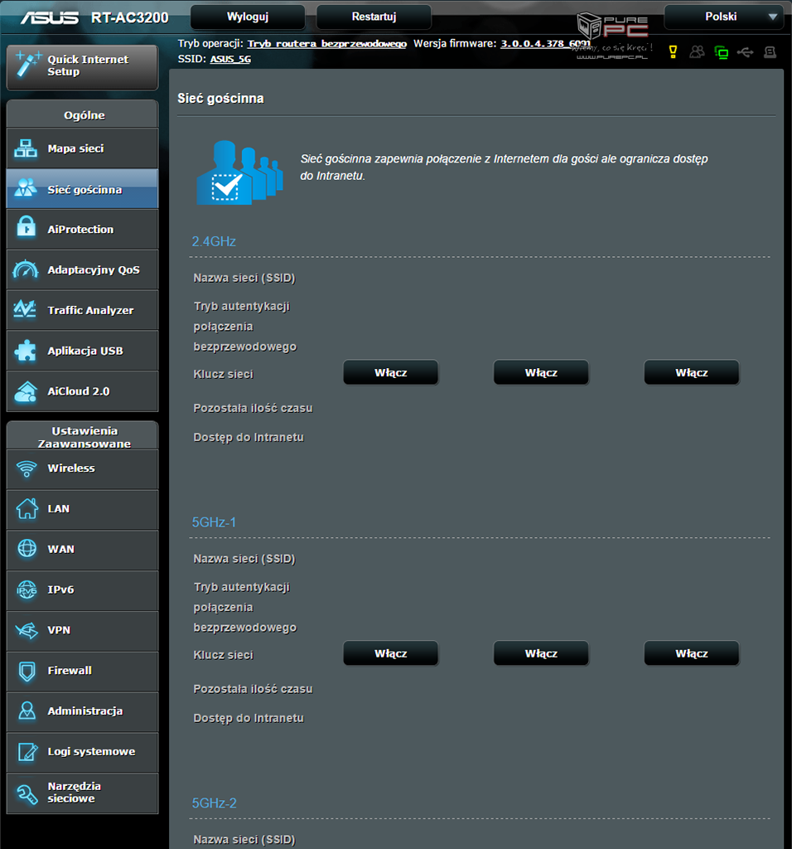The width and height of the screenshot is (792, 849).
Task: Open AiProtection from the sidebar
Action: (x=82, y=230)
